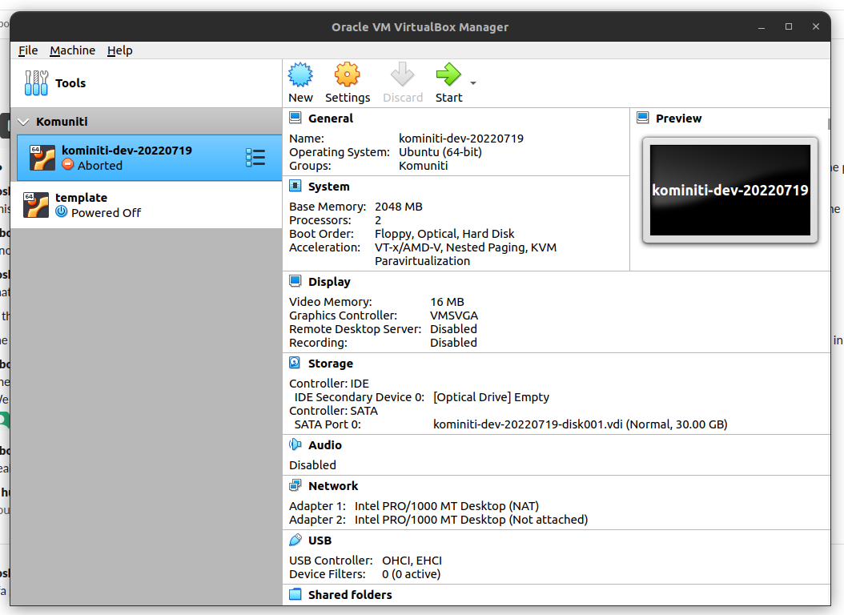844x615 pixels.
Task: Click the Storage section disk icon
Action: (x=295, y=364)
